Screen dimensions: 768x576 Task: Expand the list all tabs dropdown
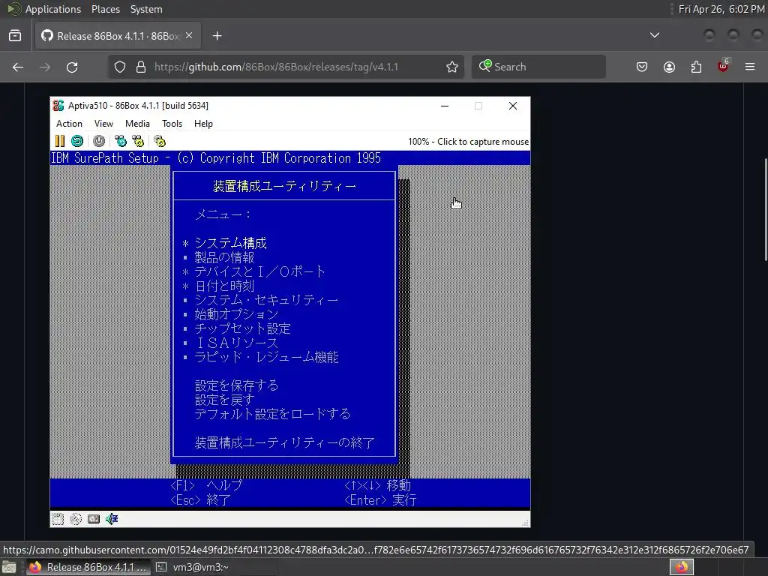coord(654,35)
